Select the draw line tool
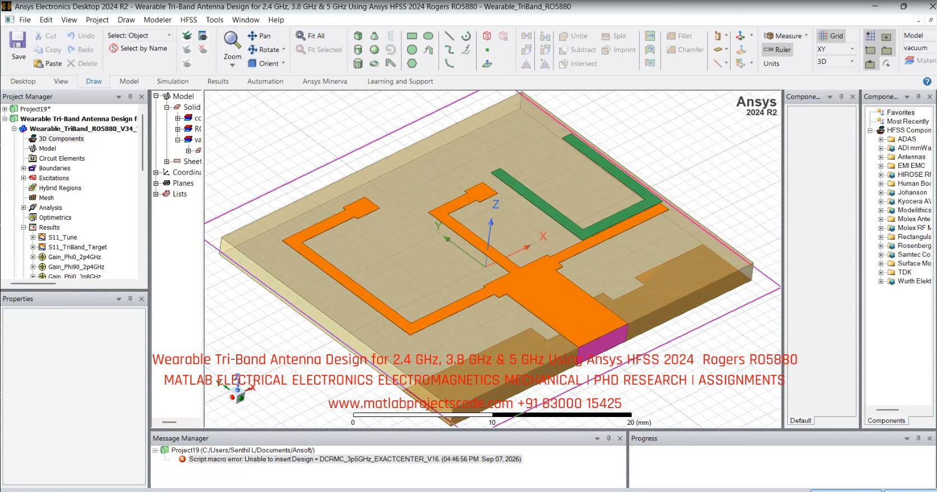 pyautogui.click(x=449, y=35)
